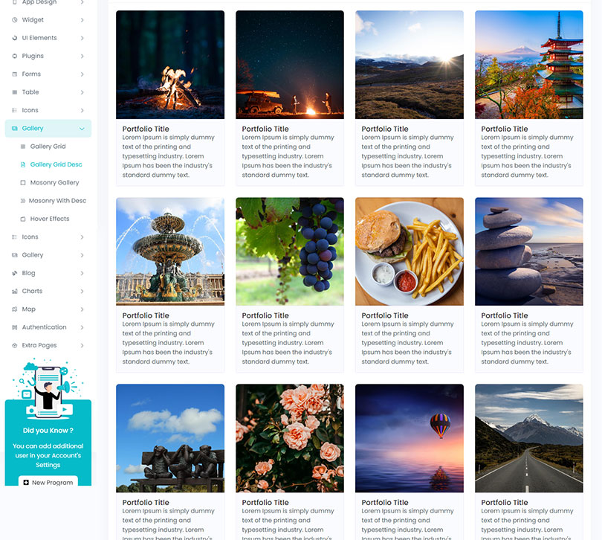
Task: Open the Gallery Grid submenu item
Action: pyautogui.click(x=48, y=147)
